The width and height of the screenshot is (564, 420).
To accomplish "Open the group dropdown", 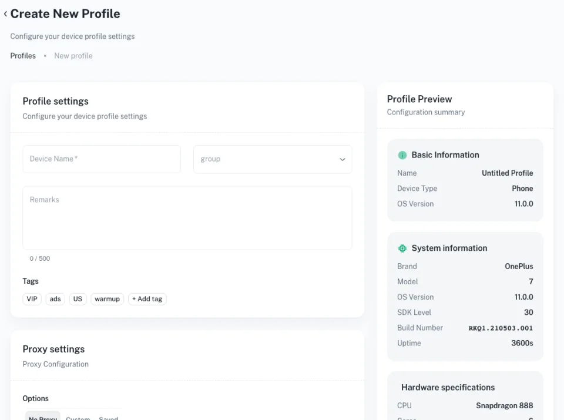I will click(273, 159).
